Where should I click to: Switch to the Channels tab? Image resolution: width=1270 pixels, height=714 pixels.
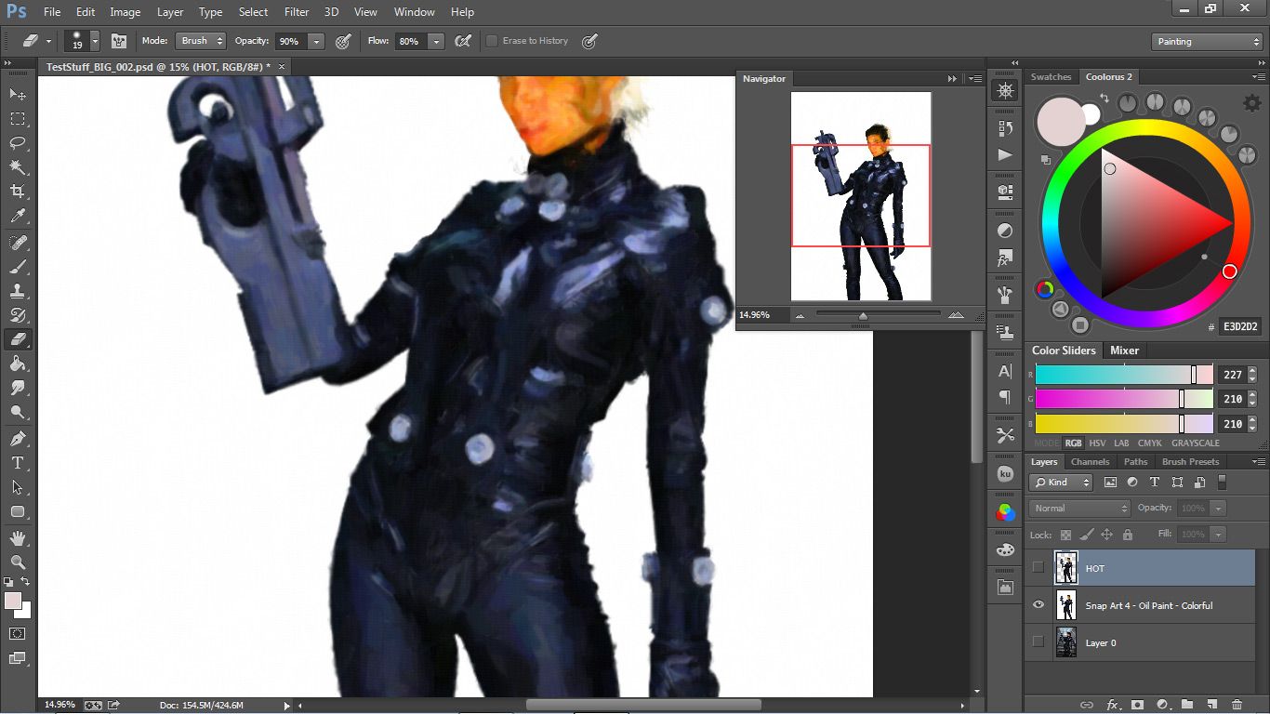[x=1090, y=461]
